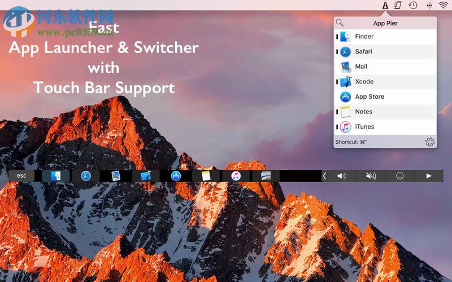Tap Notes icon on the Touch Bar
This screenshot has height=282, width=452.
click(x=206, y=176)
